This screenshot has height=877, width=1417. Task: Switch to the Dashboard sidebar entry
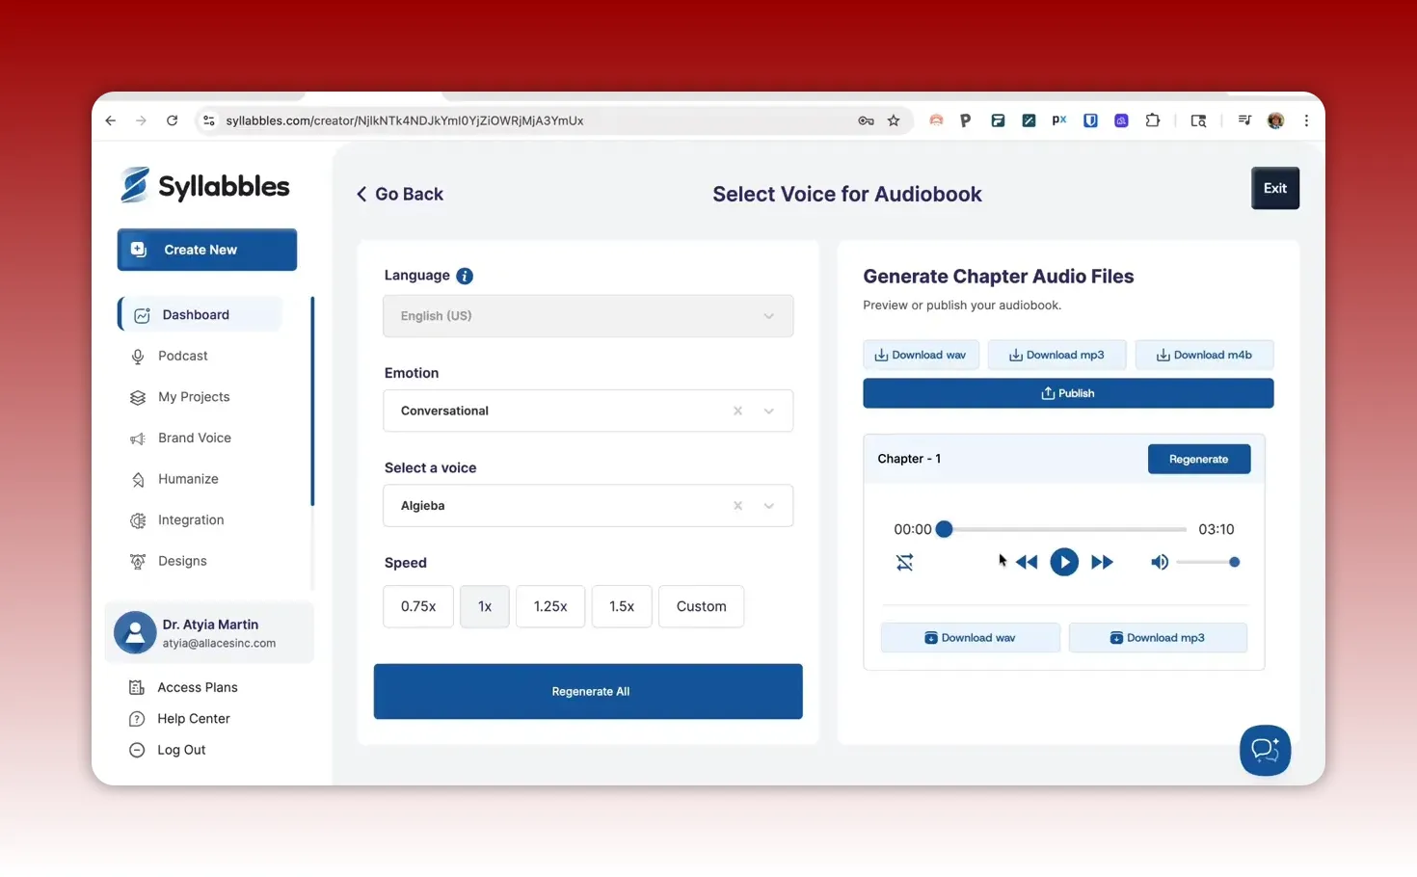(197, 314)
